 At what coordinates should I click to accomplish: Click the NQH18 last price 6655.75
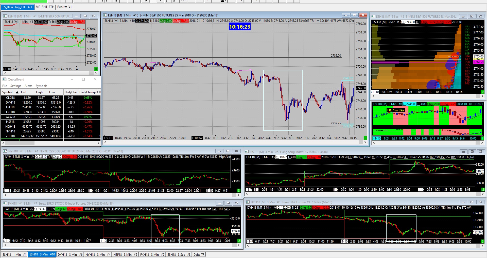tap(27, 127)
